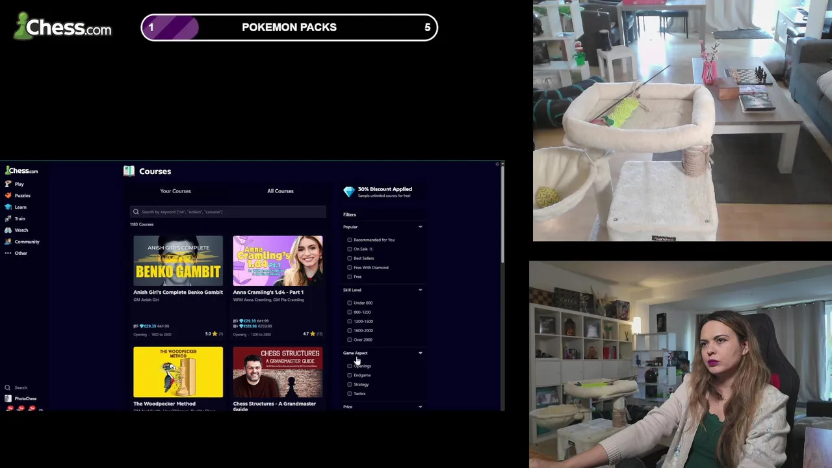Screen dimensions: 832x468
Task: Enable the 1200-1600 skill level checkbox
Action: tap(350, 321)
